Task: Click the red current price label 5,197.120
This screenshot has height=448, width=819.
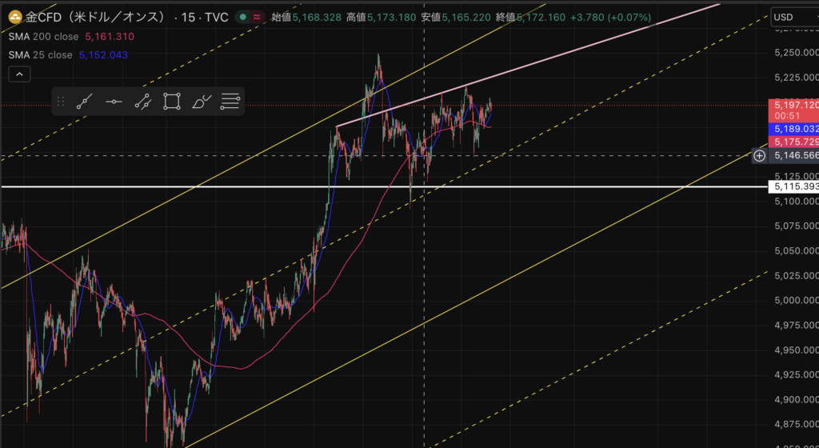Action: 793,105
